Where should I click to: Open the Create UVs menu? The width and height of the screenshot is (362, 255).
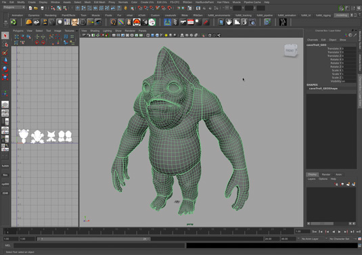147,2
